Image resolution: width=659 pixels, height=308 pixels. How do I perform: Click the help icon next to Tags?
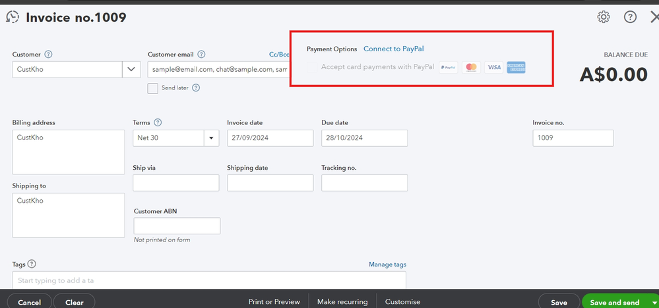pos(32,264)
